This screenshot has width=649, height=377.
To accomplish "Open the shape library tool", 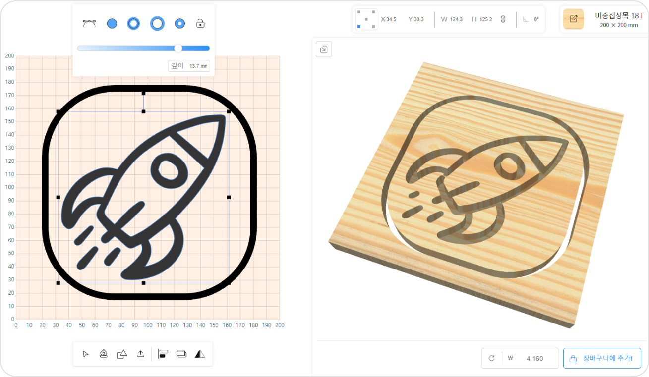I will tap(121, 354).
